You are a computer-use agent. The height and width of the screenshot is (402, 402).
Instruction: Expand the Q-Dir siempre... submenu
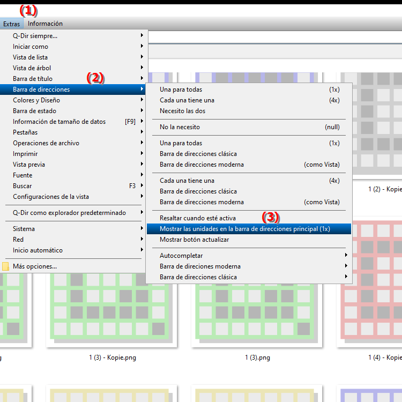click(73, 35)
